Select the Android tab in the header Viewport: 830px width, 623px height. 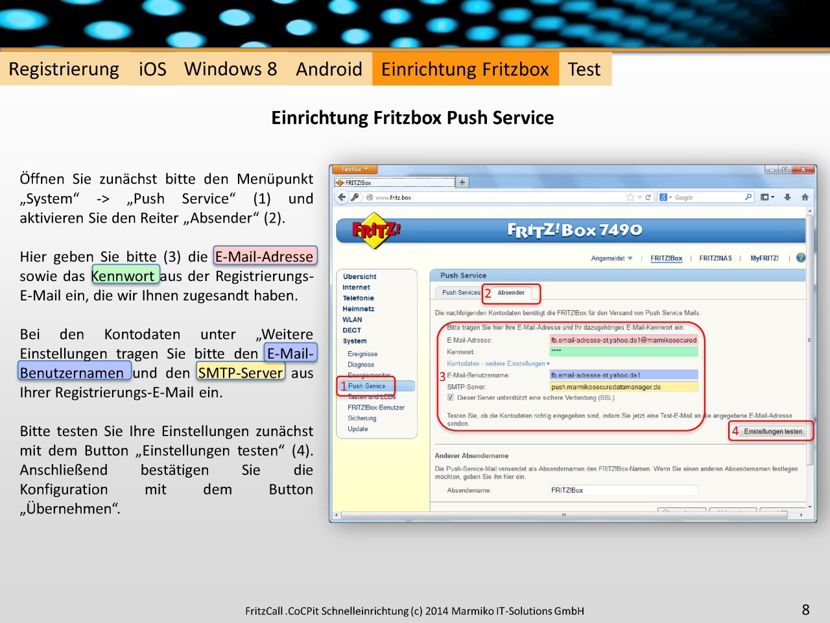point(329,69)
